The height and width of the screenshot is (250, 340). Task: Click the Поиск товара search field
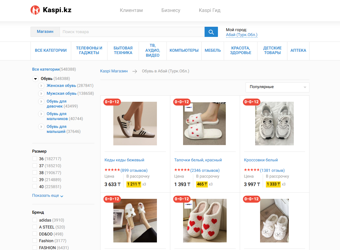click(x=132, y=32)
